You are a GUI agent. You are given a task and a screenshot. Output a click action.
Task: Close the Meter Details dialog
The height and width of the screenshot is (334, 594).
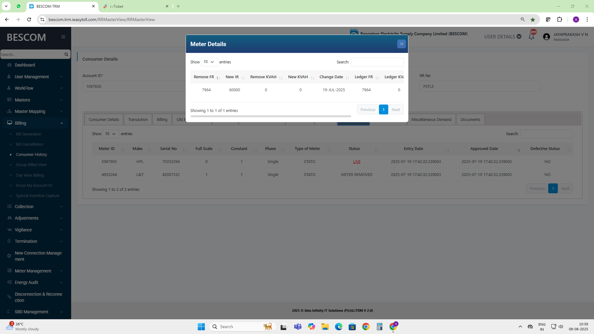pyautogui.click(x=401, y=44)
